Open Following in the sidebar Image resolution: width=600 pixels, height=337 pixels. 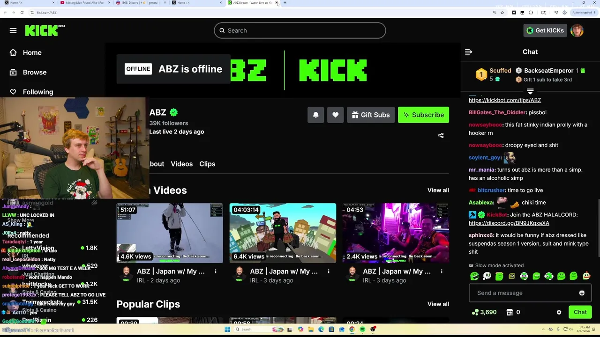[31, 92]
